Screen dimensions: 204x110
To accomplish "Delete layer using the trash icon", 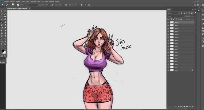I will coord(193,107).
